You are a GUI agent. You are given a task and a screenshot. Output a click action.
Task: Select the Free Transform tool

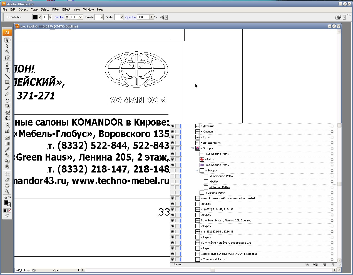[x=7, y=118]
